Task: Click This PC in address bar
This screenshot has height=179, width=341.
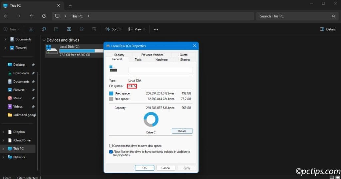Action: click(77, 16)
